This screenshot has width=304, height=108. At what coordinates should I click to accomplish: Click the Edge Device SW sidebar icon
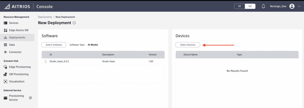[x=5, y=30]
